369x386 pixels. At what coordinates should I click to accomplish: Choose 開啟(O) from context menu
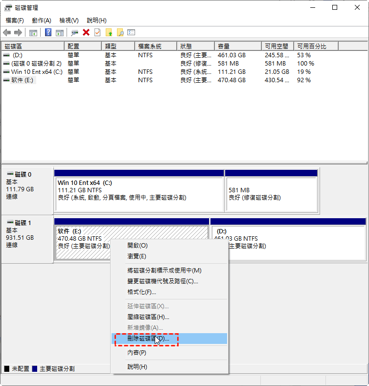(169, 246)
